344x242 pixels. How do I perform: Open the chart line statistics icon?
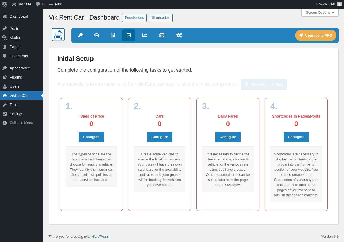pyautogui.click(x=145, y=35)
